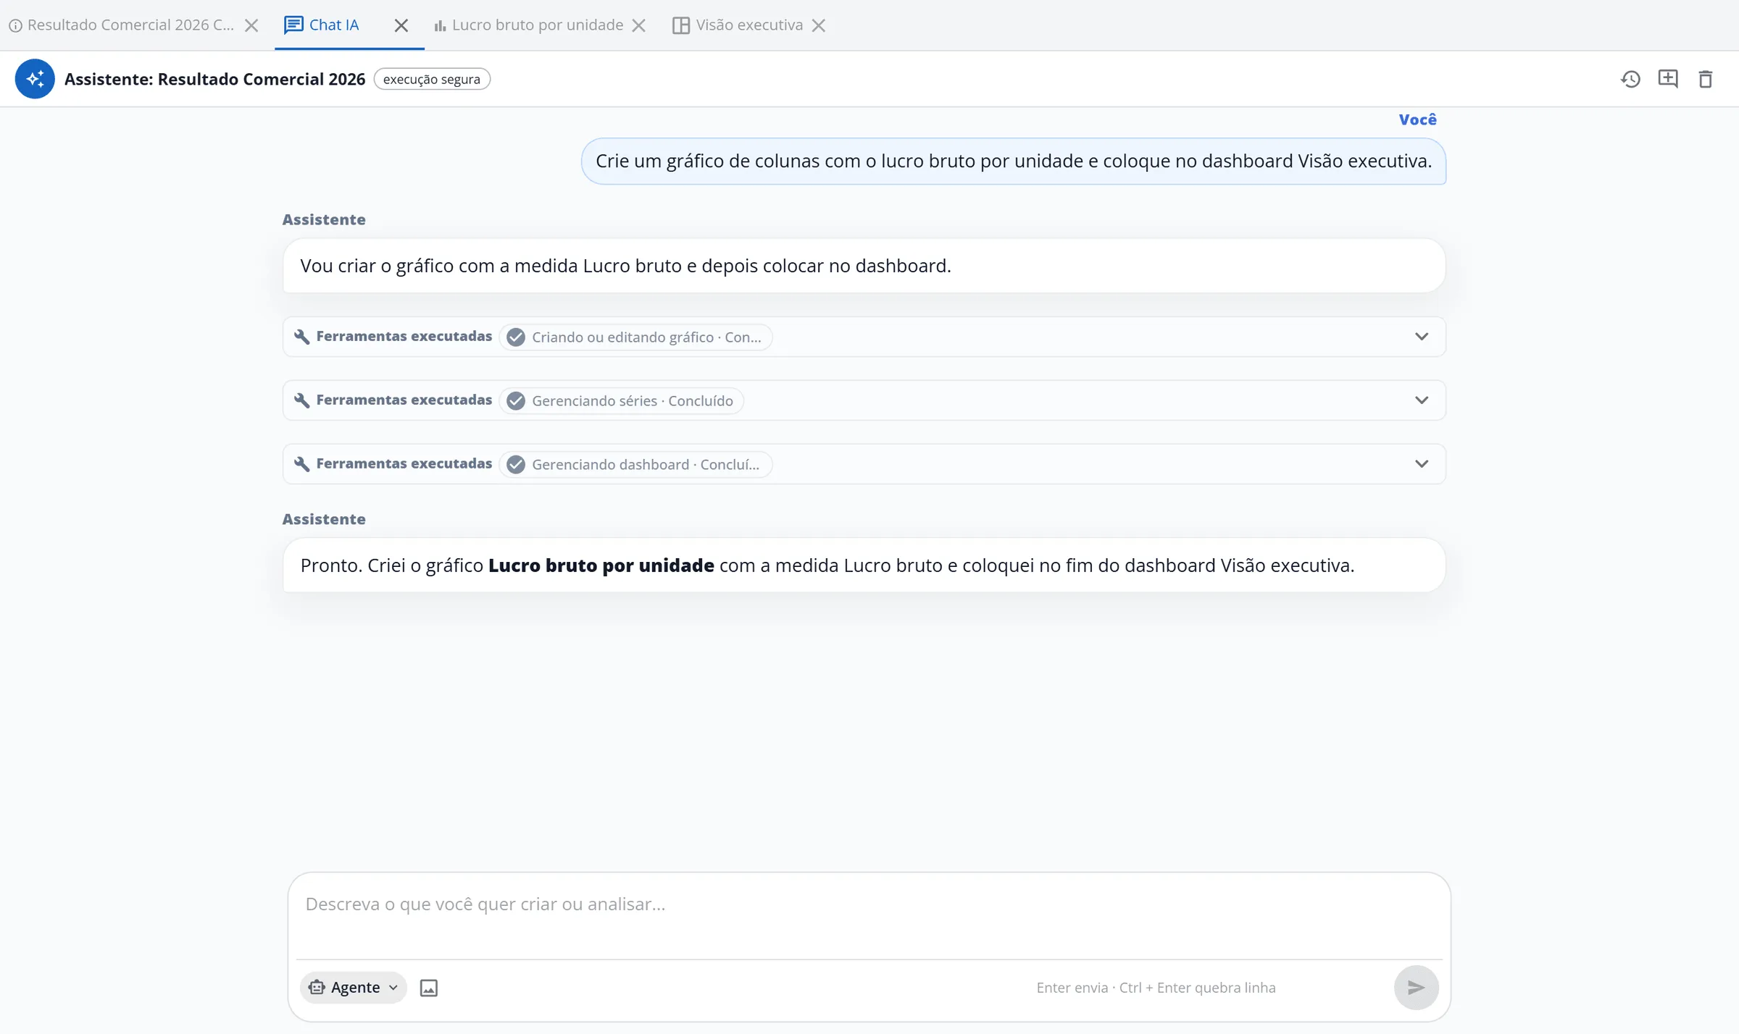
Task: Click the message Vou criar o gráfico
Action: click(x=864, y=266)
